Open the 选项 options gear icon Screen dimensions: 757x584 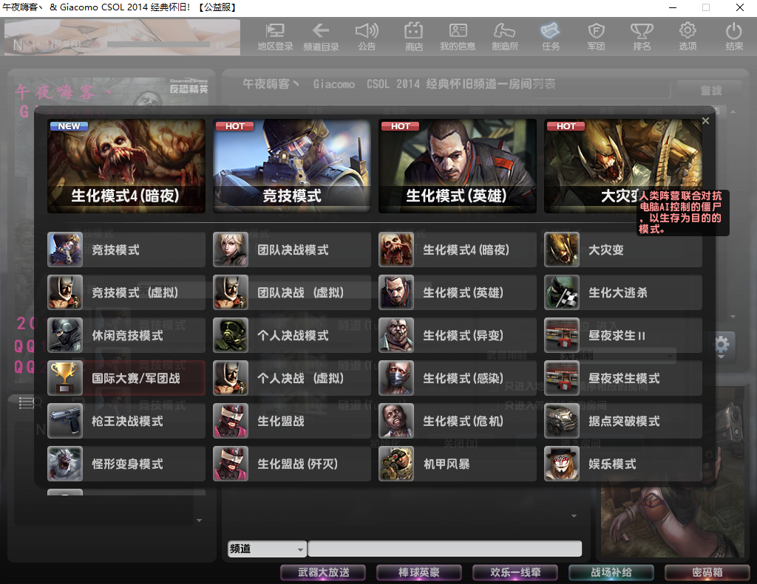(x=688, y=36)
